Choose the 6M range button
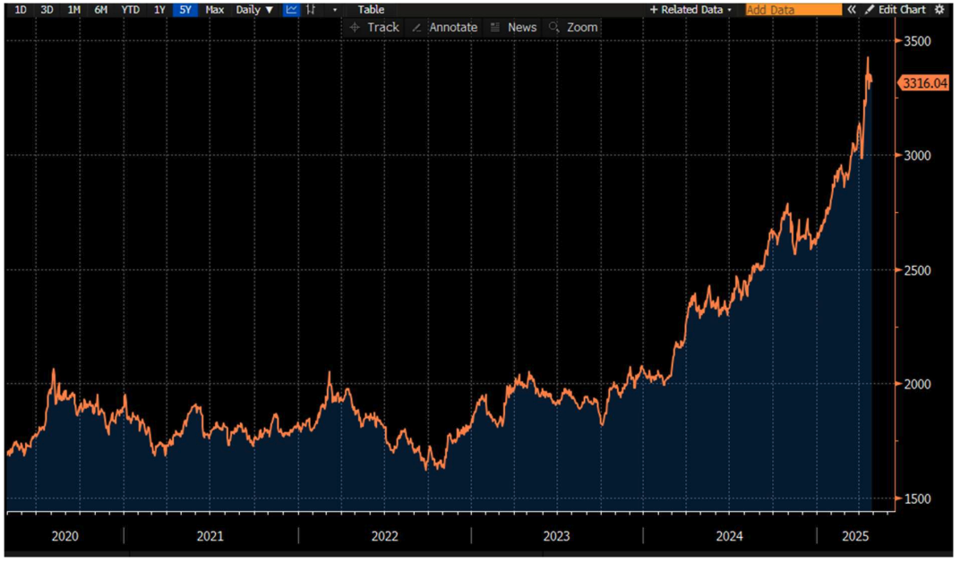This screenshot has height=562, width=960. [101, 10]
